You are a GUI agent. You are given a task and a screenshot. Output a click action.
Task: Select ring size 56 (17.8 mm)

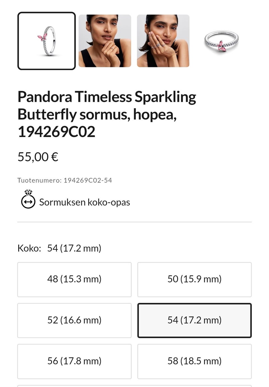point(74,361)
